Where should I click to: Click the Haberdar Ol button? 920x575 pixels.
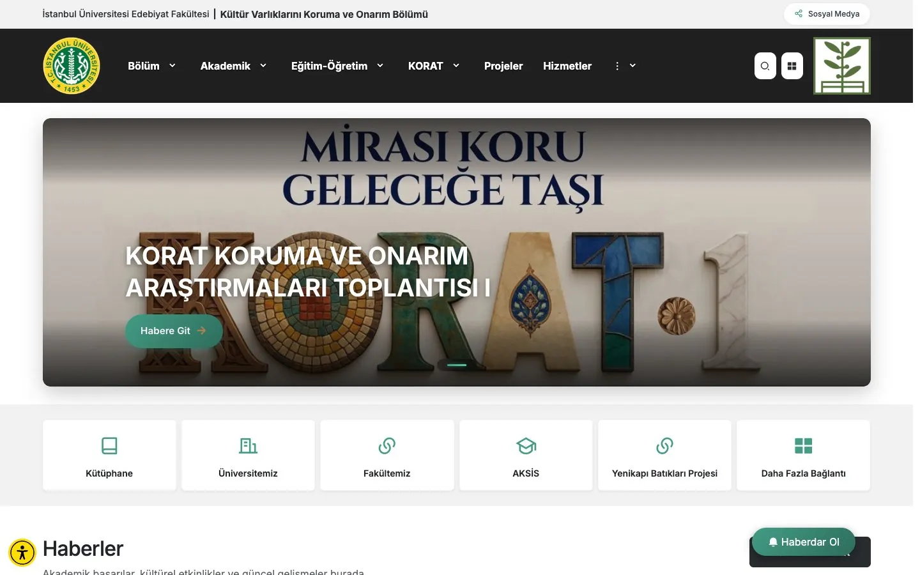804,542
